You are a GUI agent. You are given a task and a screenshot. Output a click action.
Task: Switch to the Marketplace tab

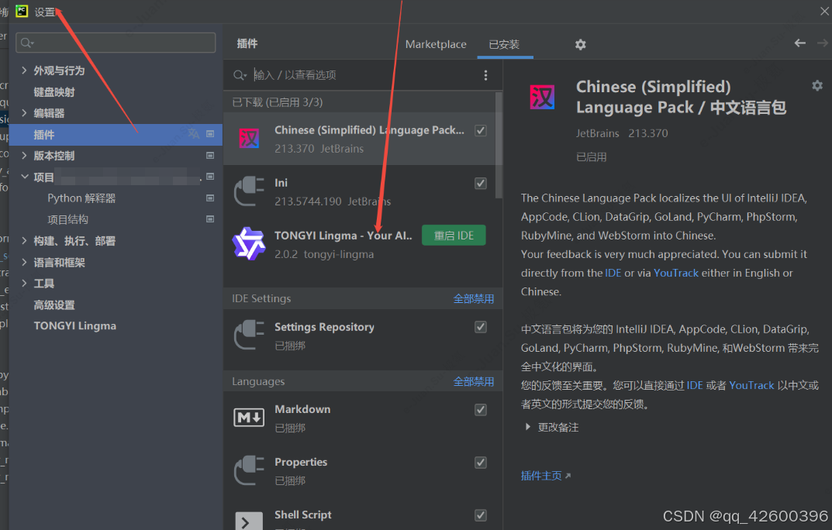[436, 44]
